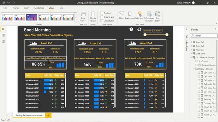The image size is (218, 122).
Task: Select the last visible theme thumbnail
Action: point(68,17)
